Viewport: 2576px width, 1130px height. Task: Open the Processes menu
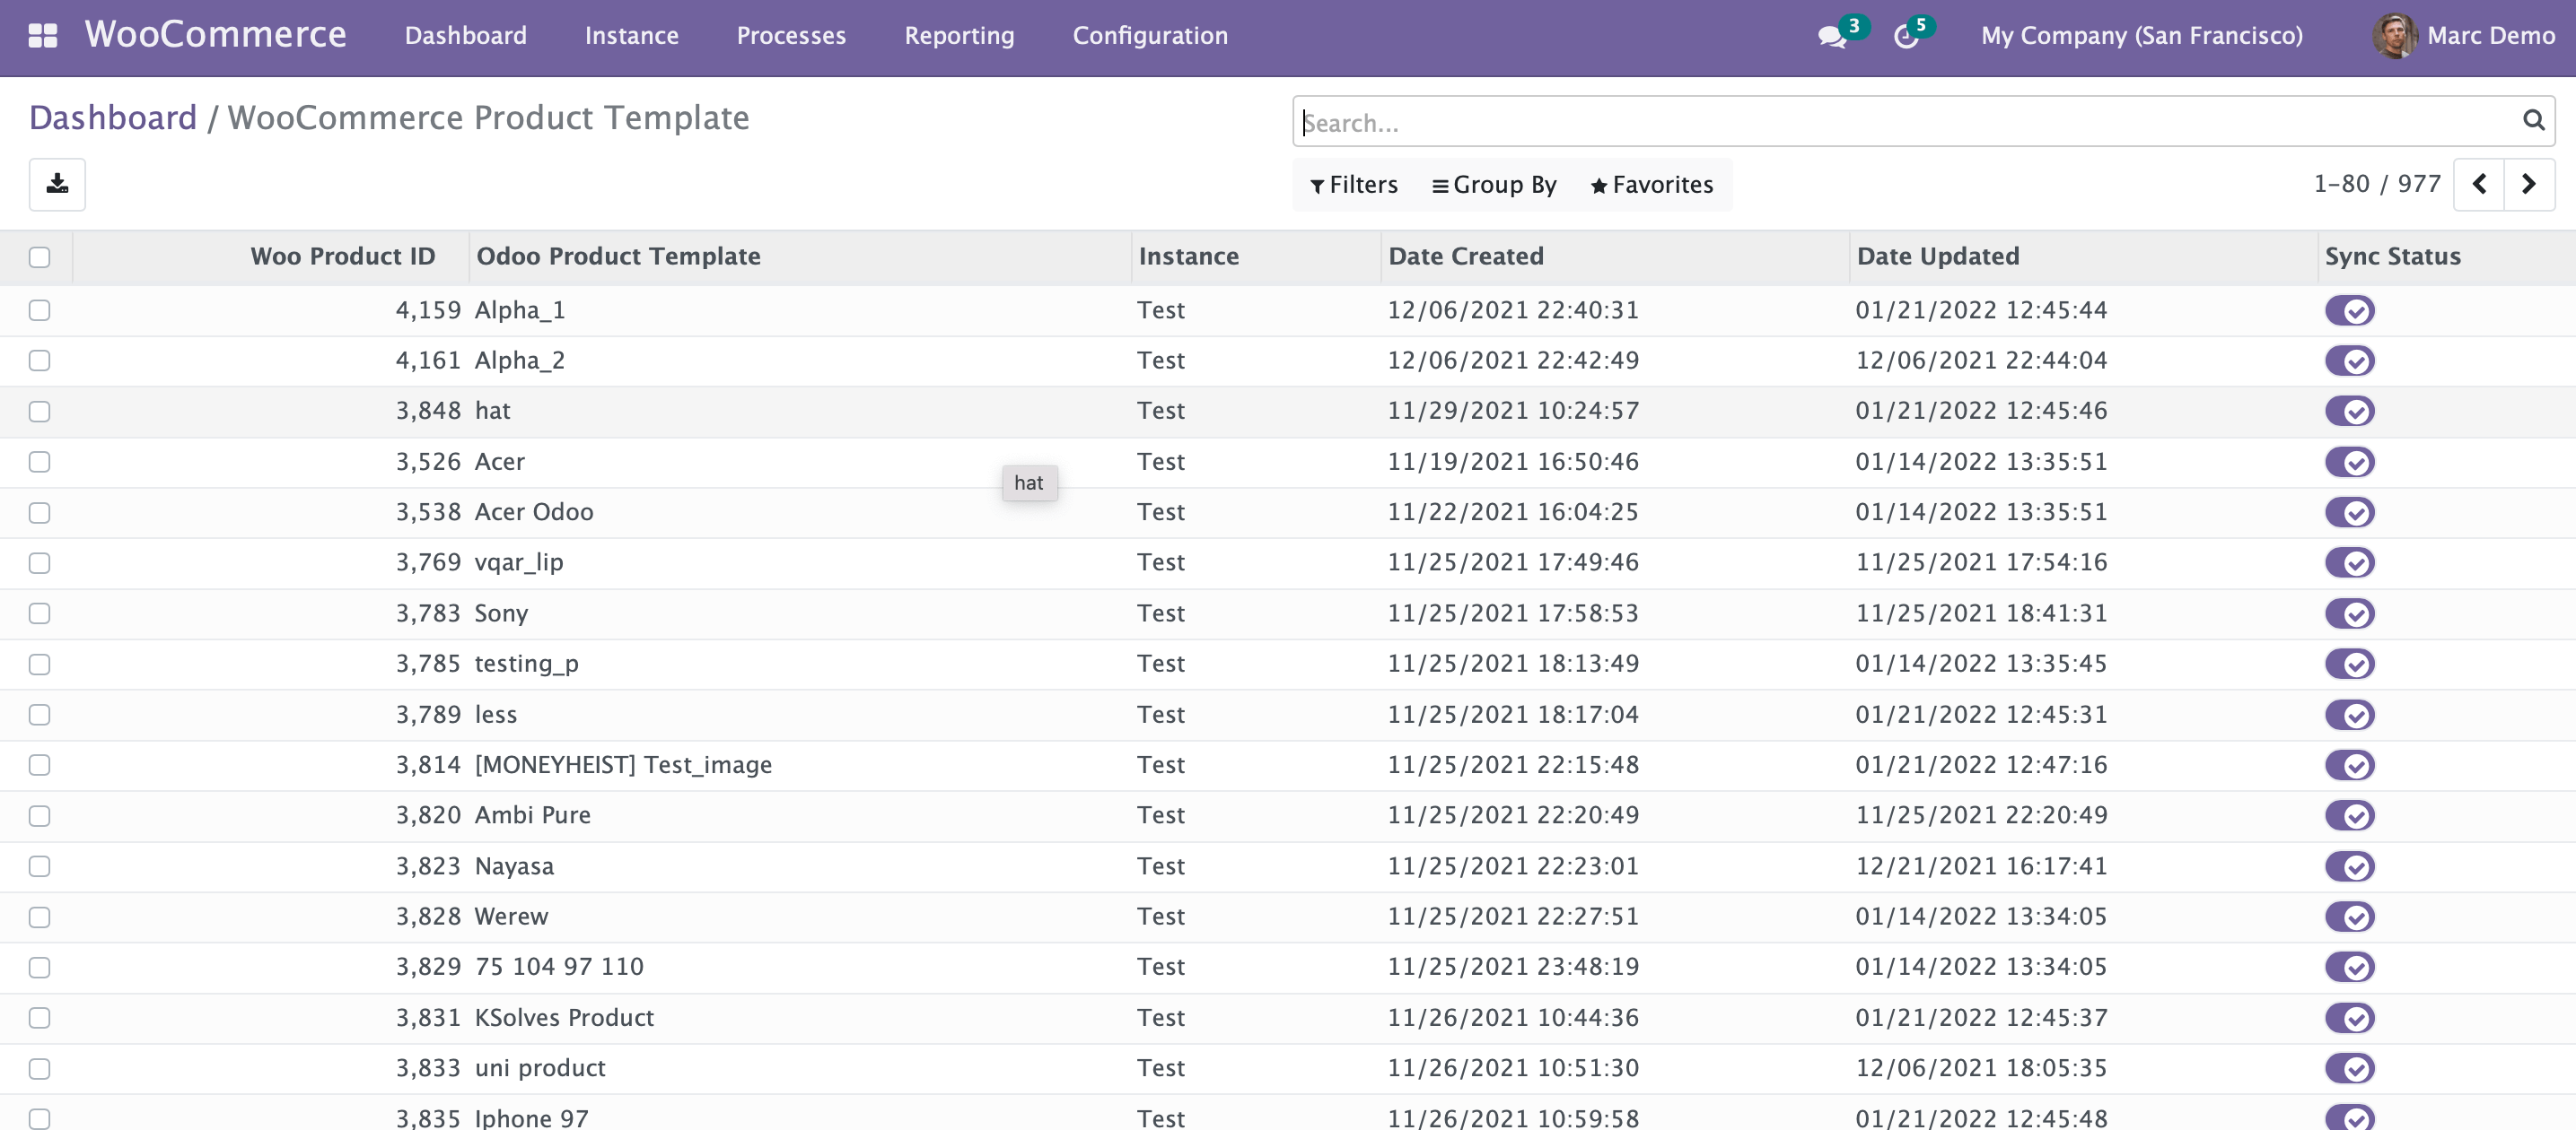790,36
